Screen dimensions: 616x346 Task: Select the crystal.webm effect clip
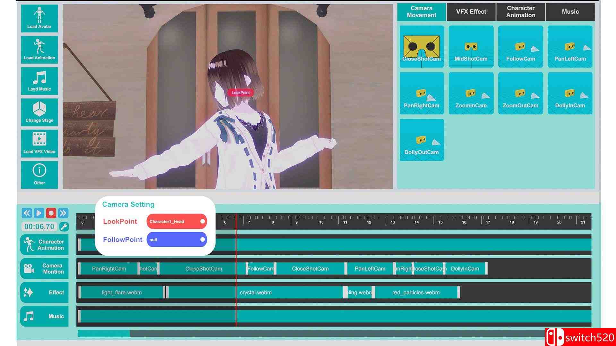[255, 292]
